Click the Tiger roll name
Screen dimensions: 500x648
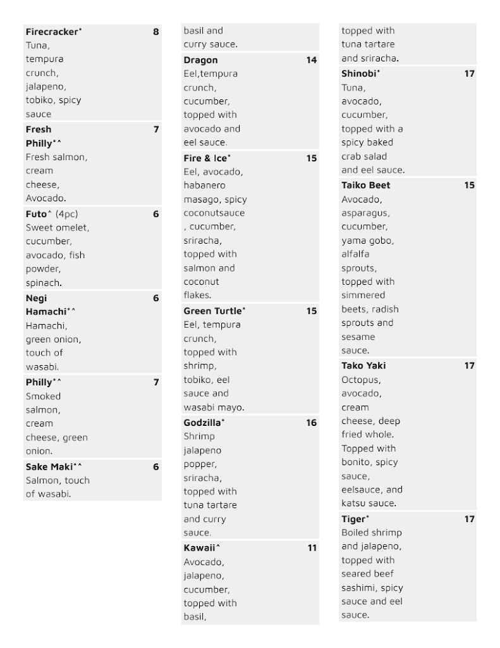point(355,519)
